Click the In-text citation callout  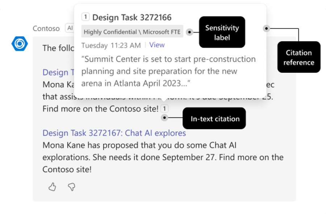[x=214, y=118]
